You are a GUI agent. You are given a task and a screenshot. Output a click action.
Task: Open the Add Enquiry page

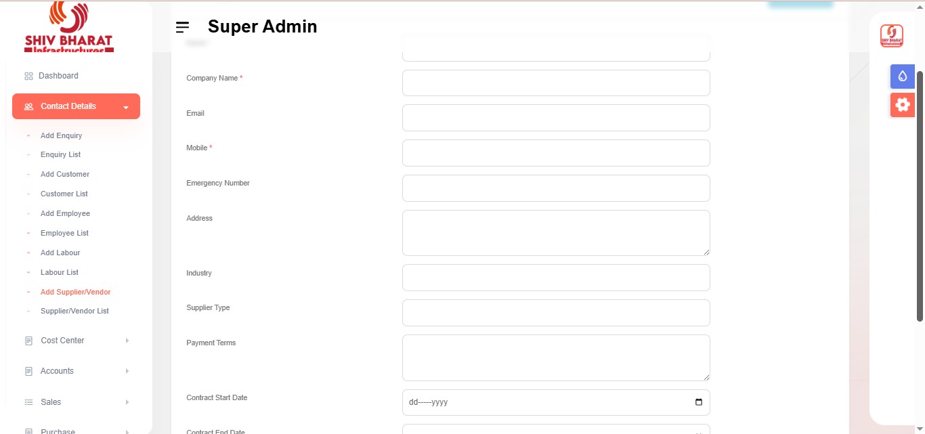coord(61,135)
